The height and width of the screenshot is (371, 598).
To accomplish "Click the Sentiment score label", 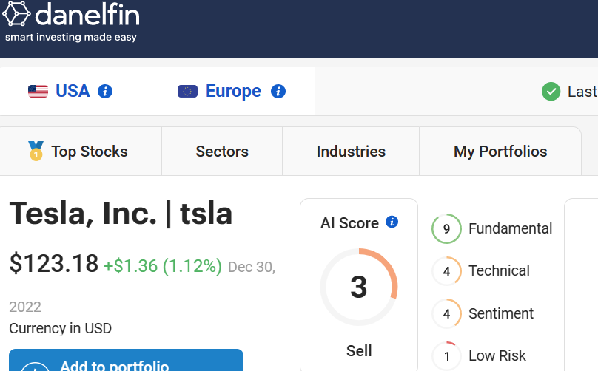I will pyautogui.click(x=501, y=313).
